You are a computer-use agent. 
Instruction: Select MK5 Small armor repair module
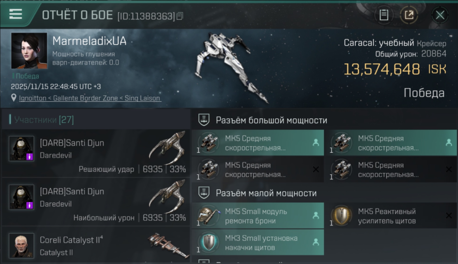pyautogui.click(x=258, y=215)
